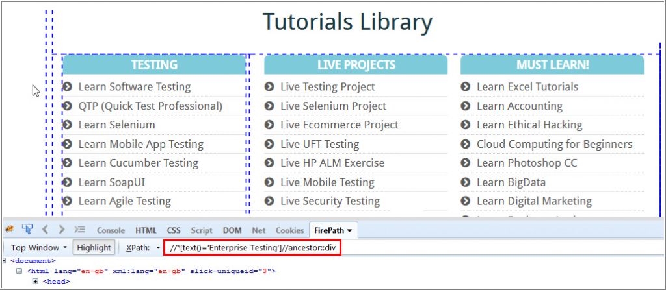Open Learn BigData link

(511, 182)
